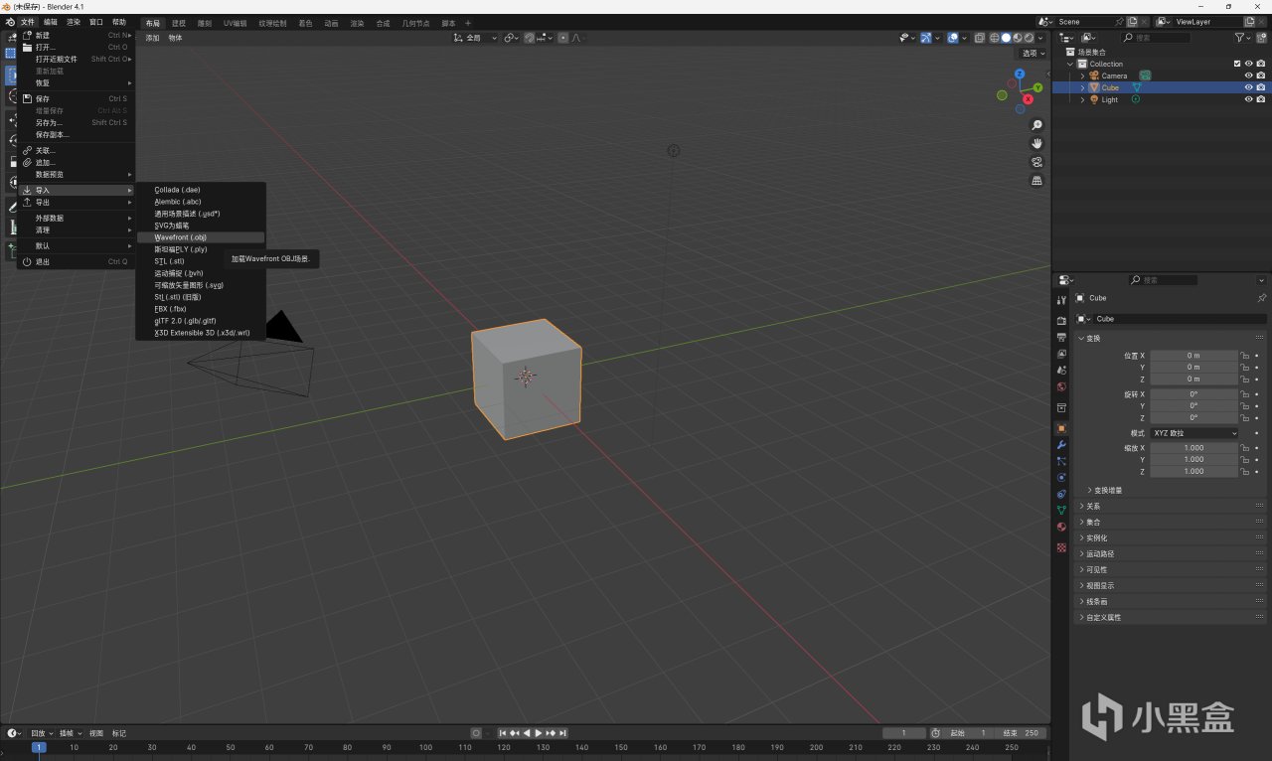Image resolution: width=1272 pixels, height=761 pixels.
Task: Switch to the UV编辑 workspace tab
Action: pyautogui.click(x=235, y=22)
